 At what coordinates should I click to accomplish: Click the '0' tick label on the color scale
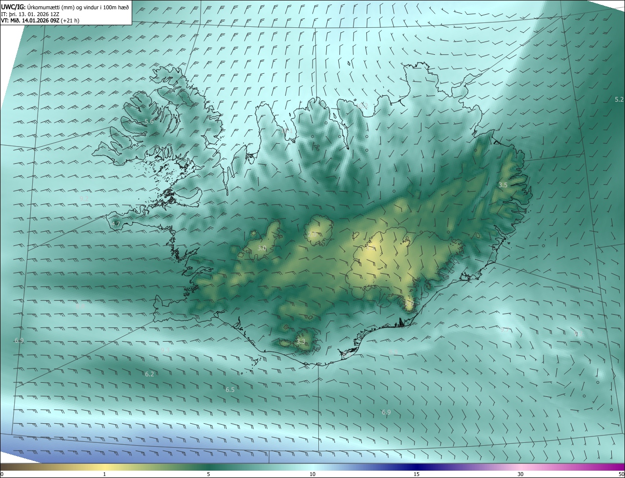[2, 474]
